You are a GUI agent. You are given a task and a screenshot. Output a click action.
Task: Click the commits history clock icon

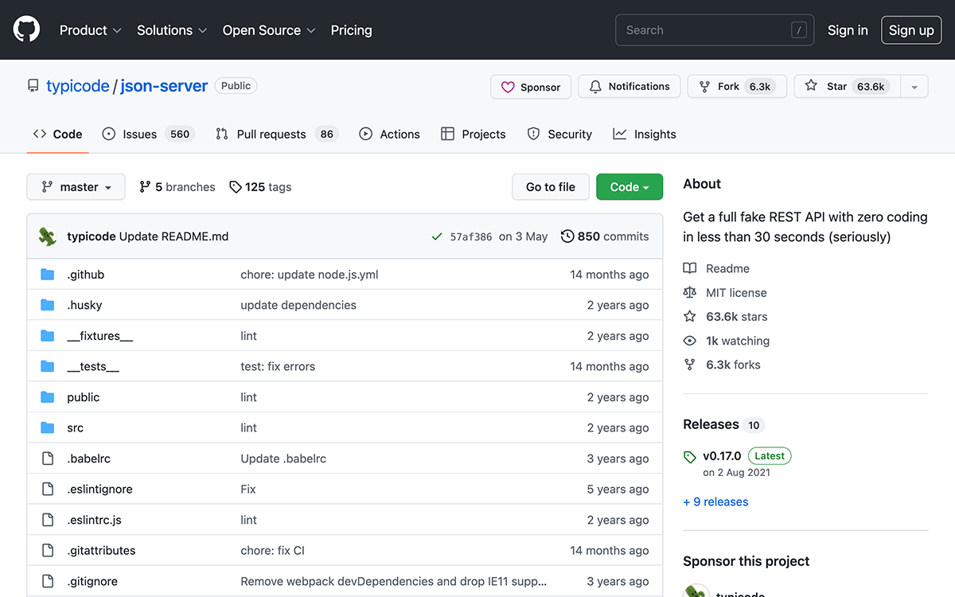pos(567,236)
